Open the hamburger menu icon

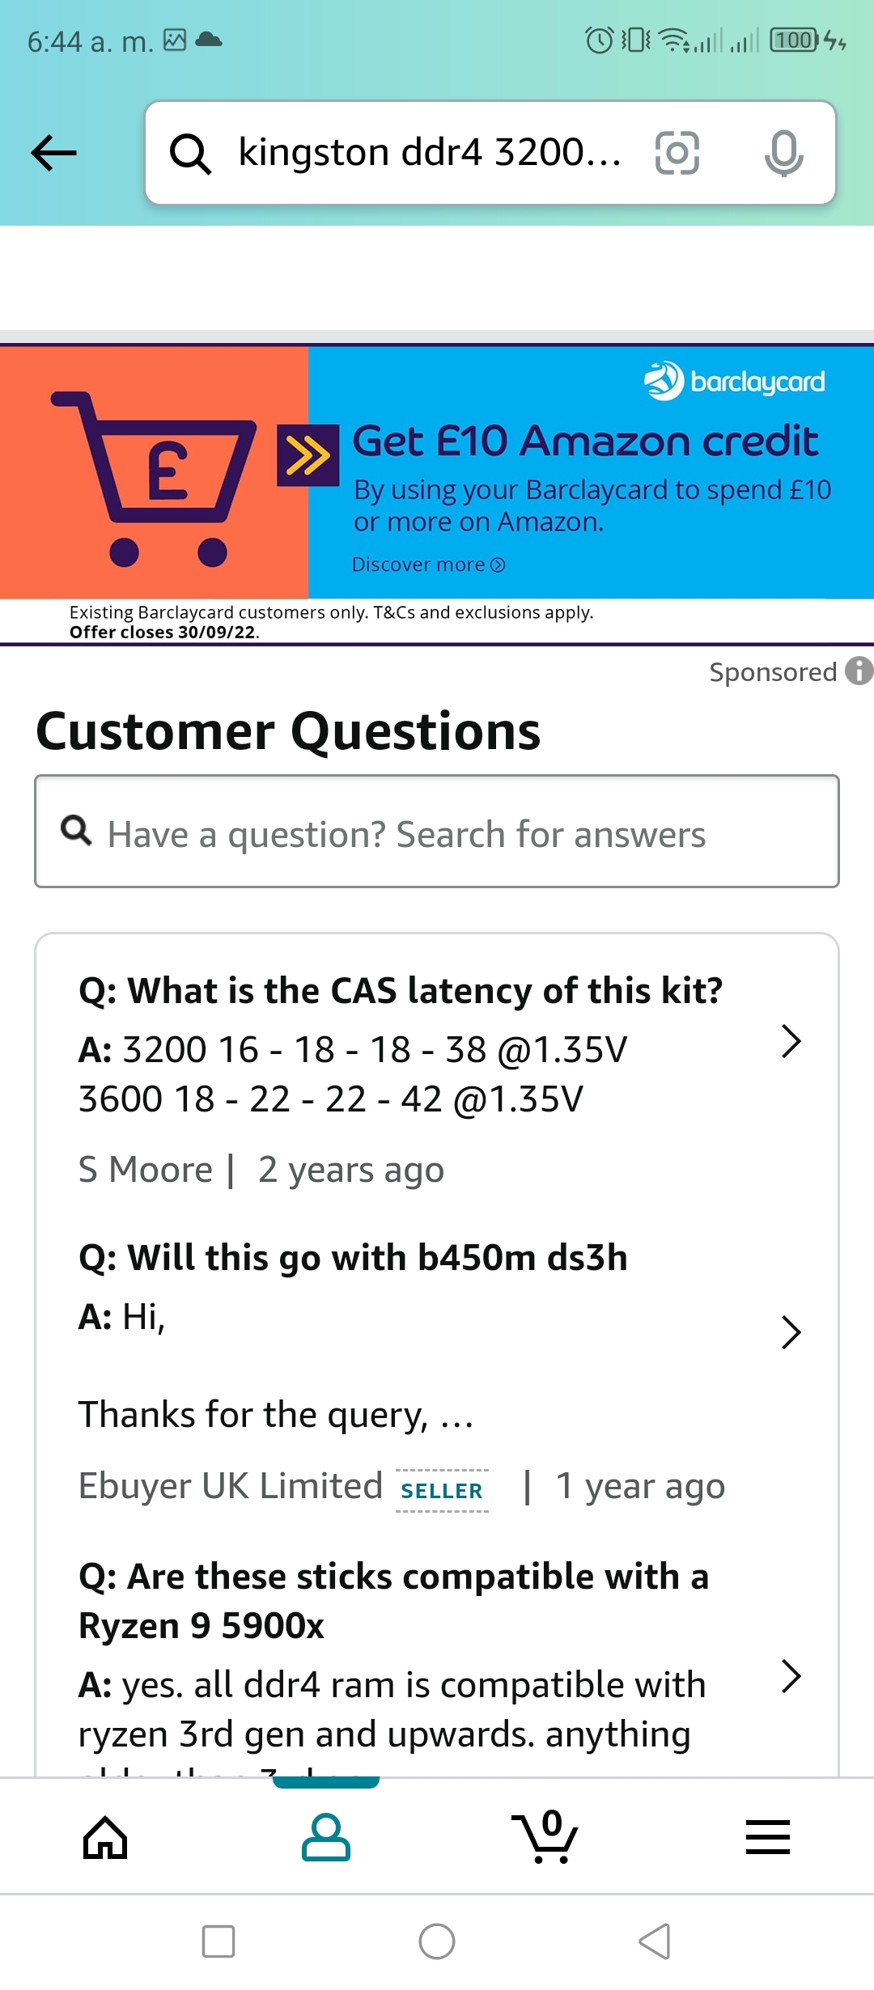point(767,1837)
